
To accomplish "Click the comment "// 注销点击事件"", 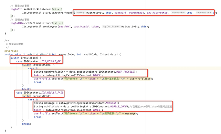I will 20,20.
